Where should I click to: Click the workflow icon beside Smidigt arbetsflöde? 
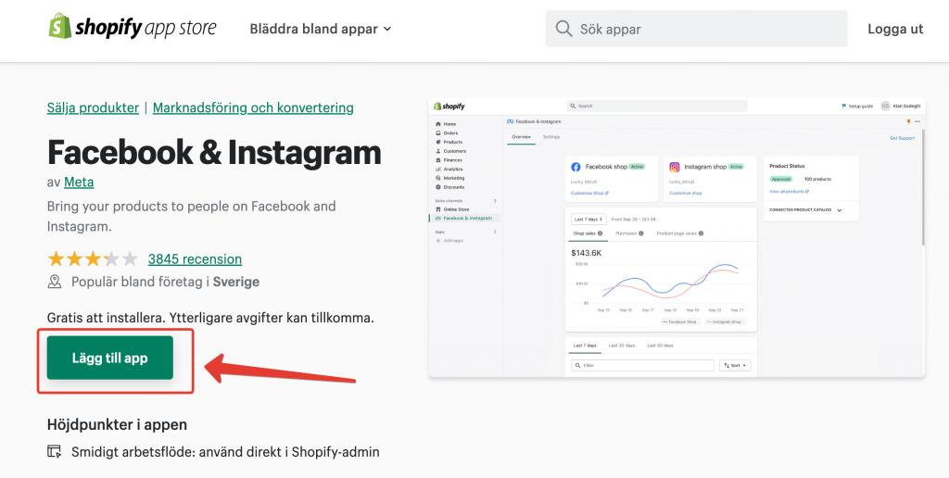55,452
